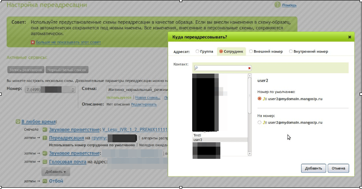The width and height of the screenshot is (362, 189).
Task: Click the Новая схема link
Action: (x=148, y=98)
